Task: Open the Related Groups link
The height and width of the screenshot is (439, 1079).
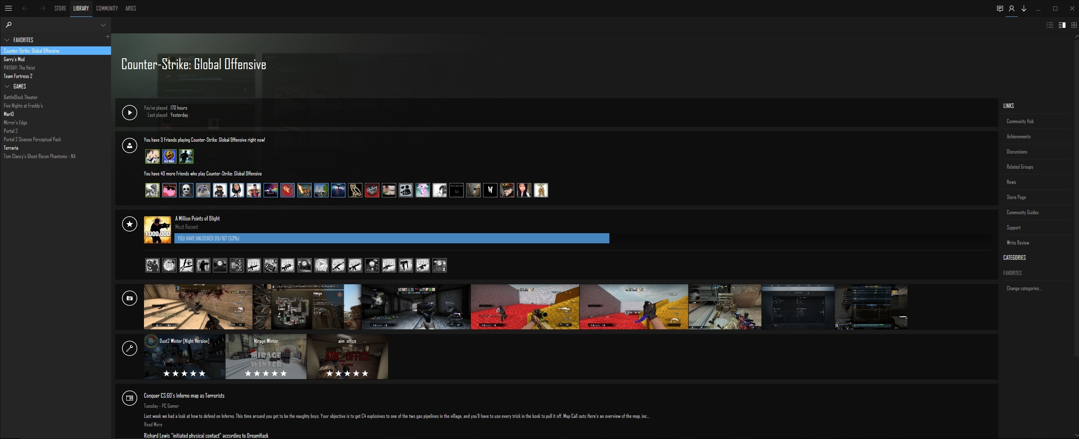Action: [1020, 167]
